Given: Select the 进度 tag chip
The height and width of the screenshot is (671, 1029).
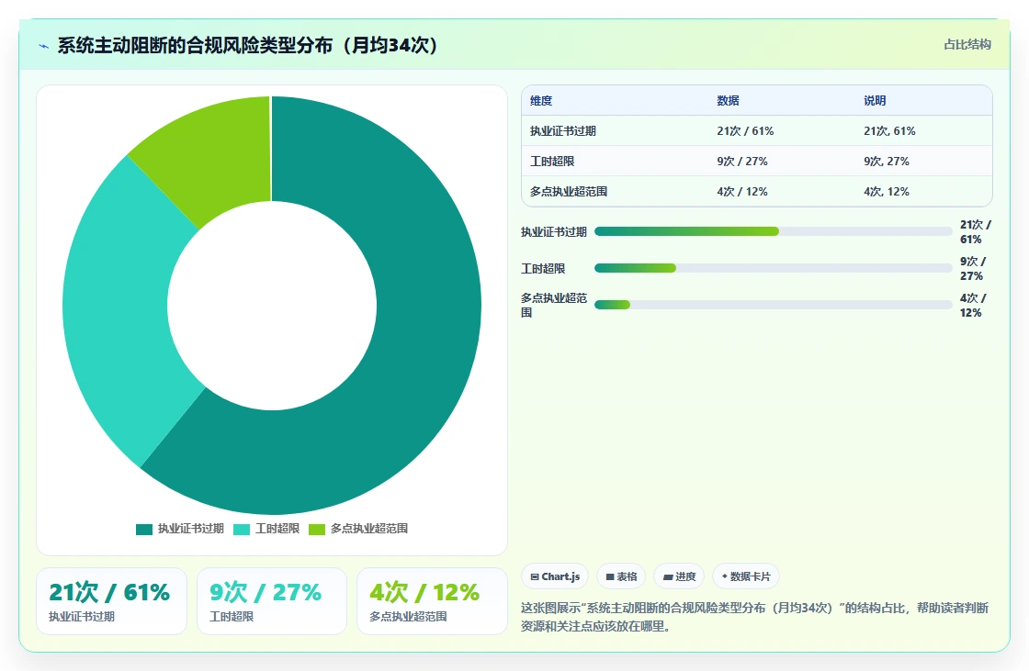Looking at the screenshot, I should tap(679, 576).
